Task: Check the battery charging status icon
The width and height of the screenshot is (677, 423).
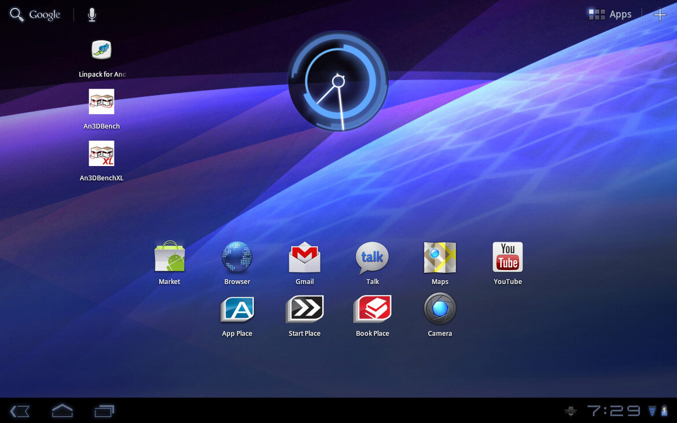Action: click(664, 410)
